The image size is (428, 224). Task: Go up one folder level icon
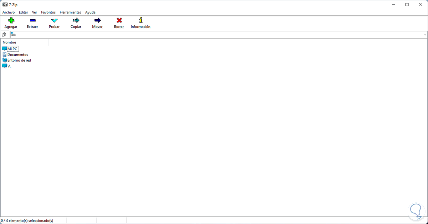(x=4, y=35)
